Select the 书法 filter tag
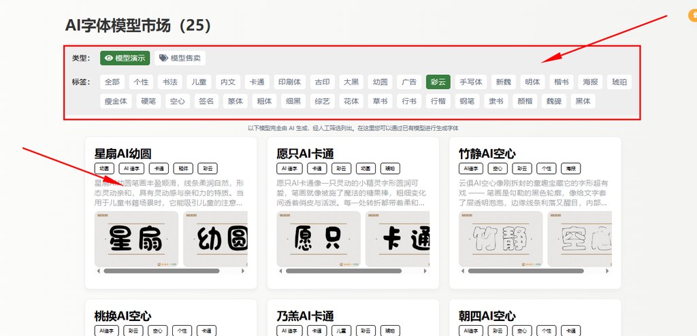 click(169, 82)
